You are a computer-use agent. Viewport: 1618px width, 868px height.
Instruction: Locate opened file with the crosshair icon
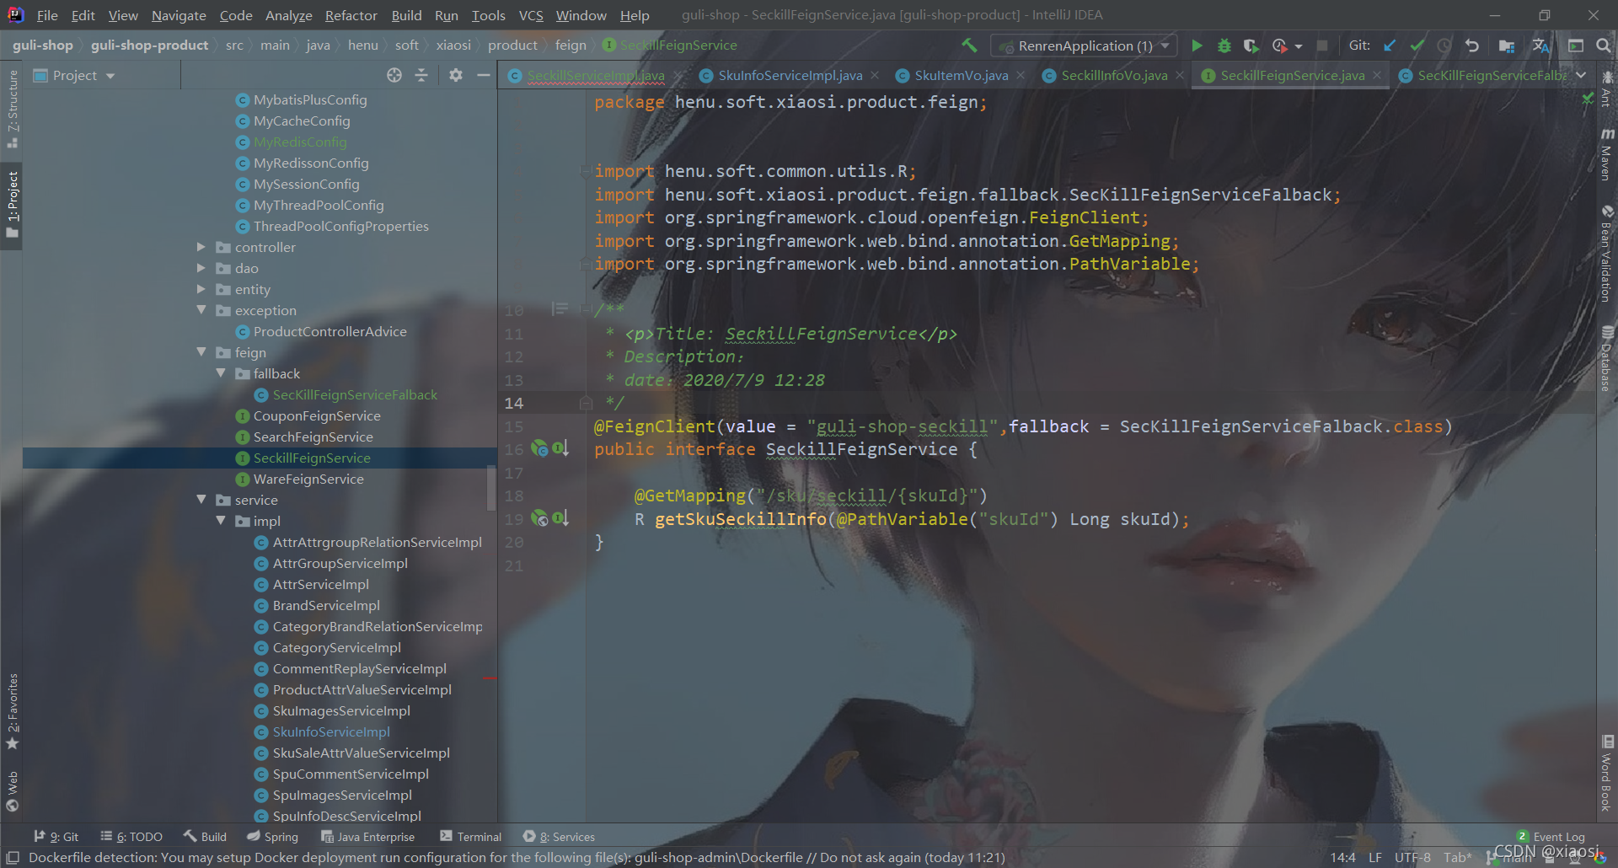click(394, 75)
